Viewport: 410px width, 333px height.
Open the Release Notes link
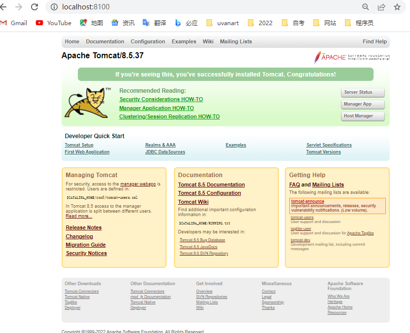pyautogui.click(x=84, y=228)
